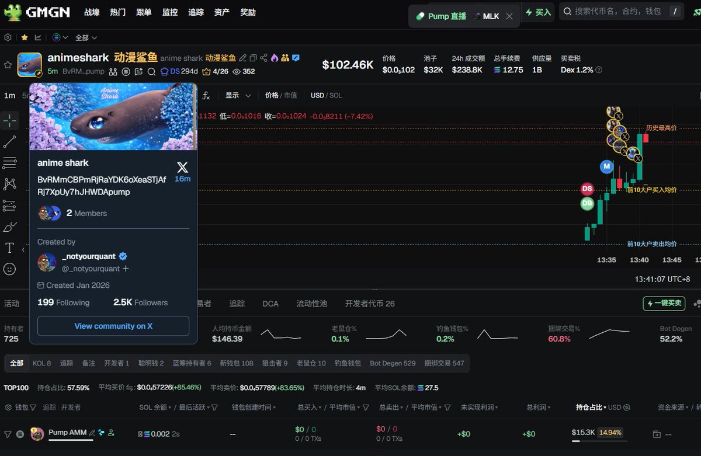
Task: Click the blue chat badge icon in the token header
Action: (296, 58)
